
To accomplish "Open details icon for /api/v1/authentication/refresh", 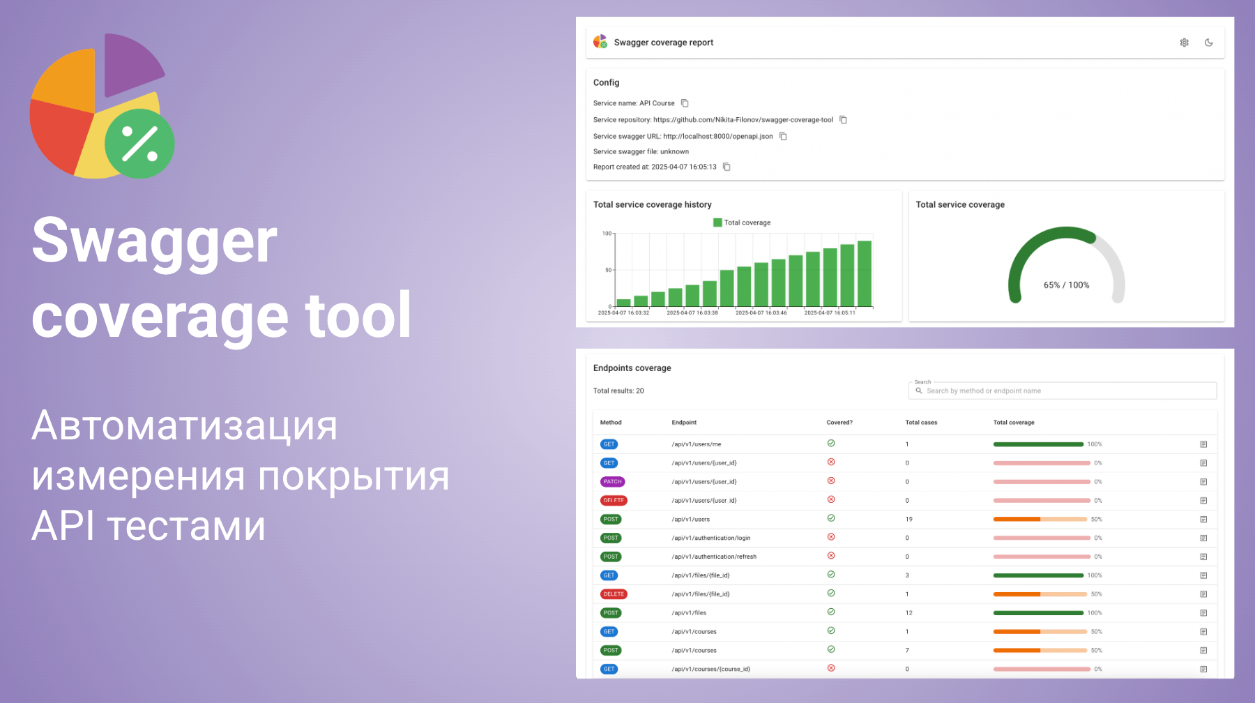I will (1203, 557).
